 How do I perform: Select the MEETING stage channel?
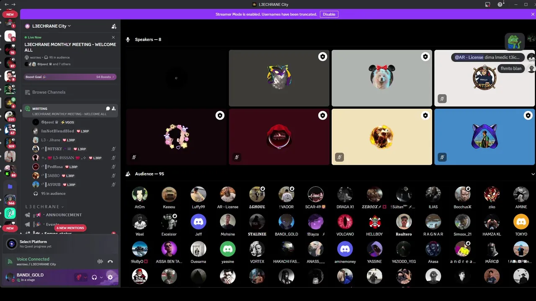(x=70, y=111)
